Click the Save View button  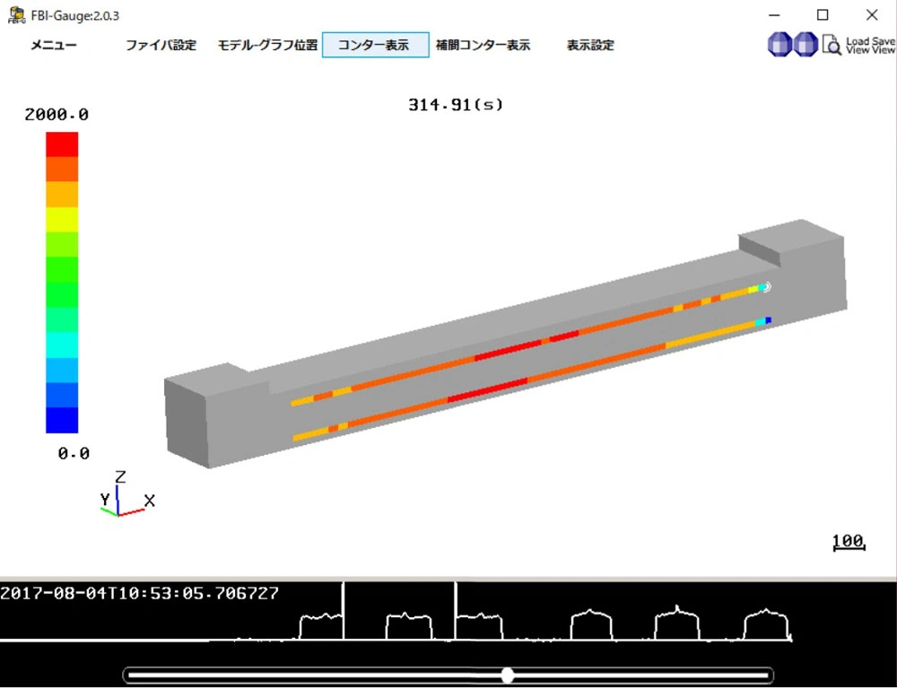pos(884,46)
